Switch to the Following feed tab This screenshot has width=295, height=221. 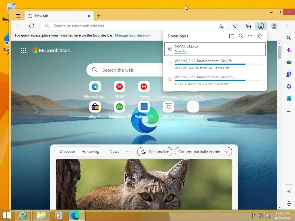pos(91,151)
